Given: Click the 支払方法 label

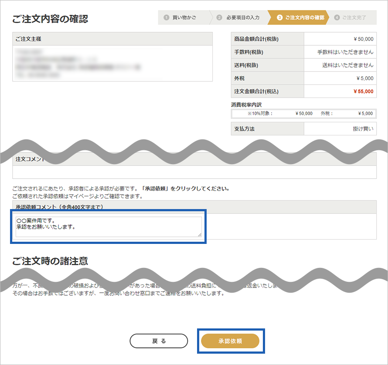Looking at the screenshot, I should click(244, 129).
